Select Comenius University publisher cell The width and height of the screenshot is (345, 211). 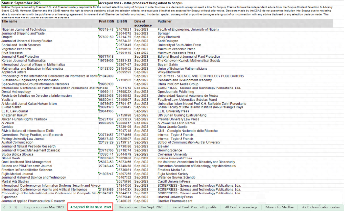172,154
